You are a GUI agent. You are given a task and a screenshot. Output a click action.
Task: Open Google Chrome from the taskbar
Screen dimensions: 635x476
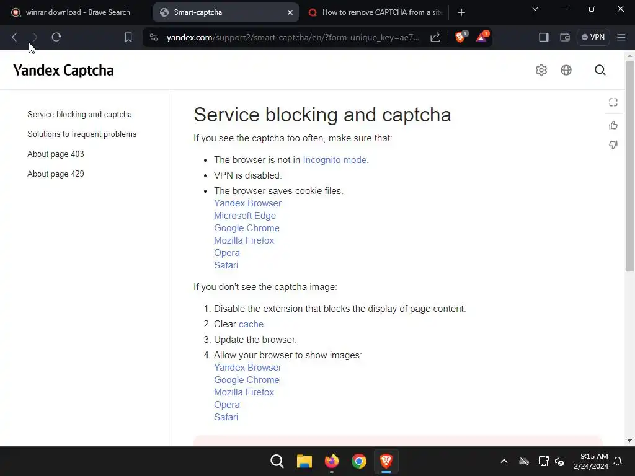pyautogui.click(x=359, y=461)
